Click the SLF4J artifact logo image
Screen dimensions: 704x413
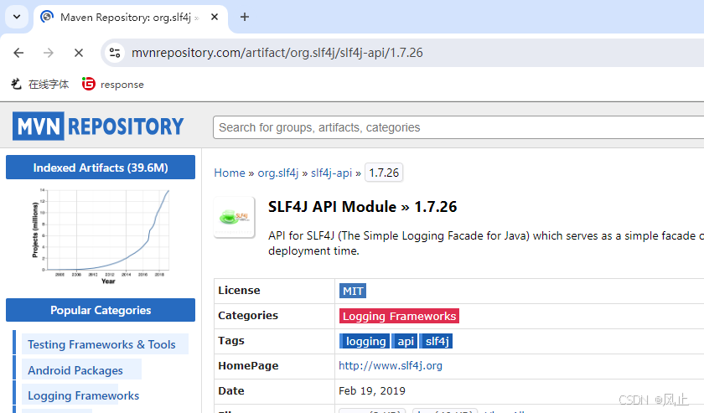[235, 217]
